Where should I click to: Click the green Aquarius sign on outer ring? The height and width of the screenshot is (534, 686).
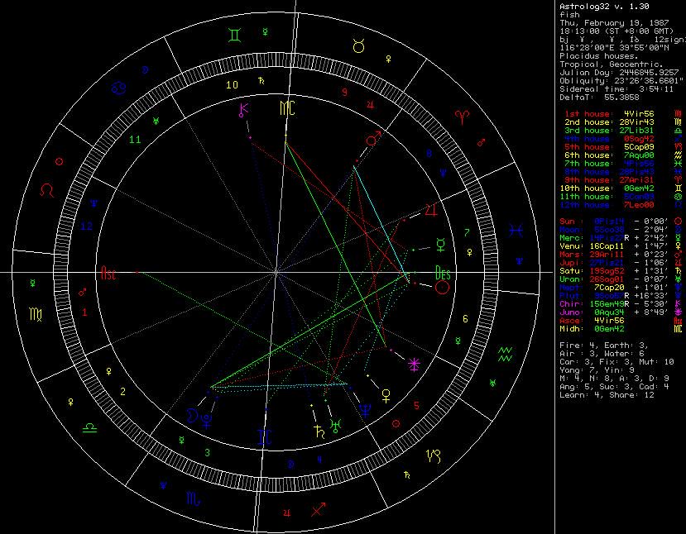(x=506, y=354)
